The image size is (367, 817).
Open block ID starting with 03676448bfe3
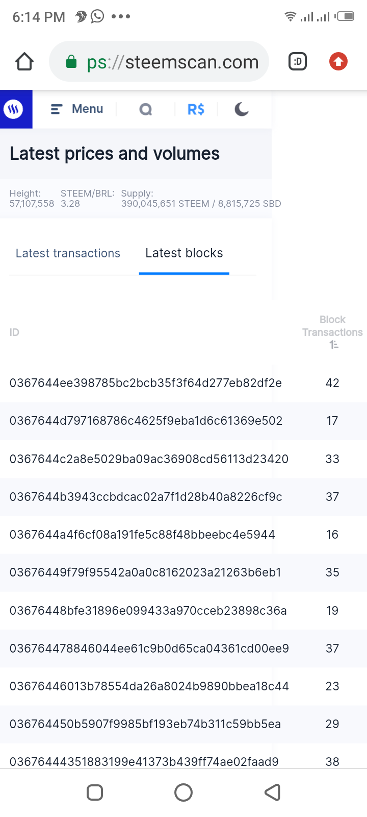coord(148,611)
